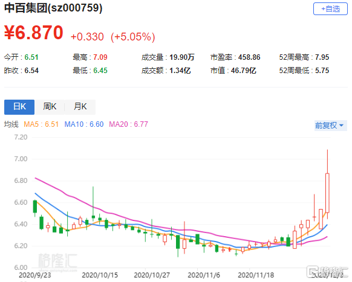Click the 2020/11/6 date axis label
Screen dimensions: 352x282
pos(204,275)
